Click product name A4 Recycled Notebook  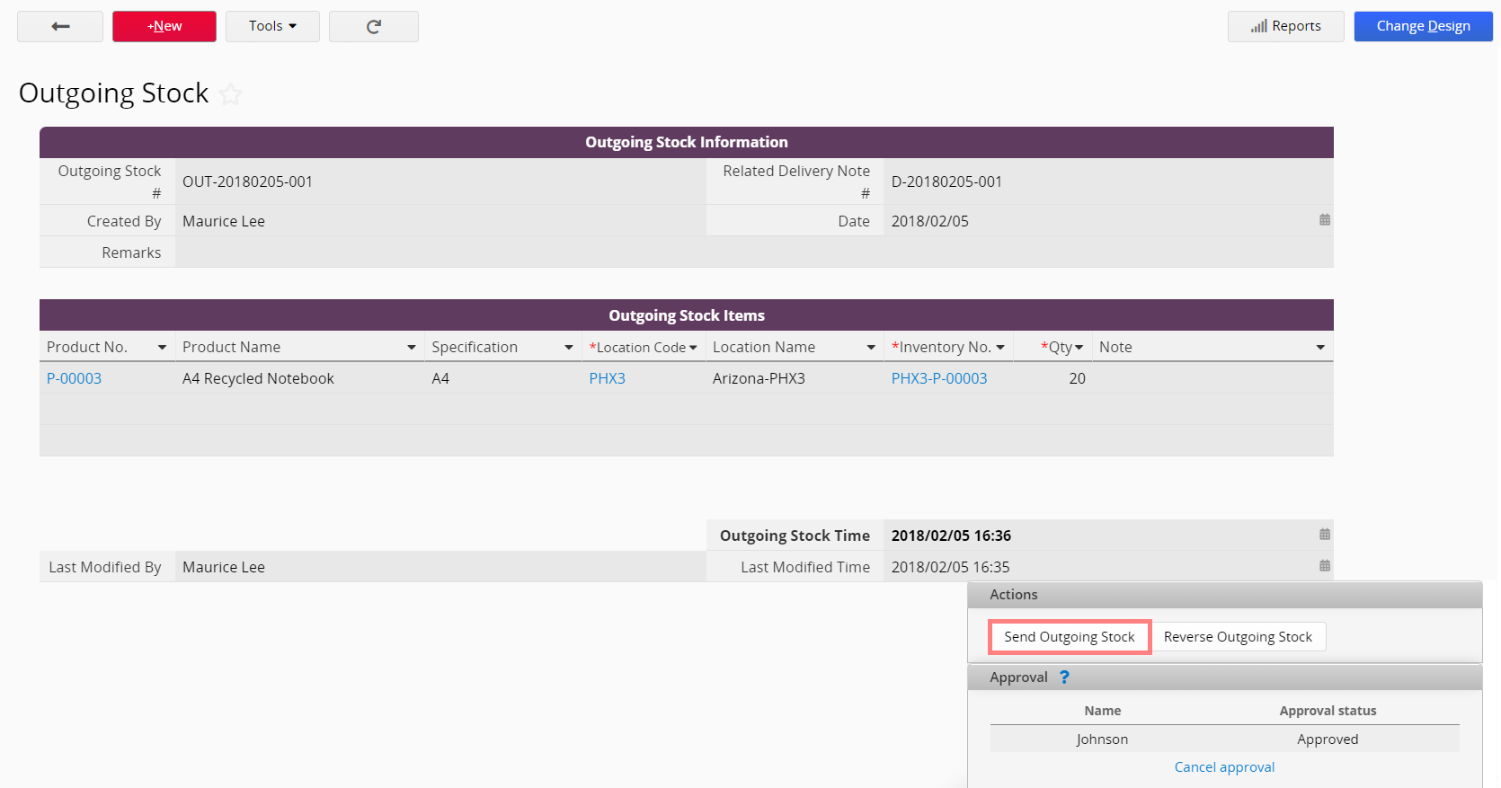point(258,378)
